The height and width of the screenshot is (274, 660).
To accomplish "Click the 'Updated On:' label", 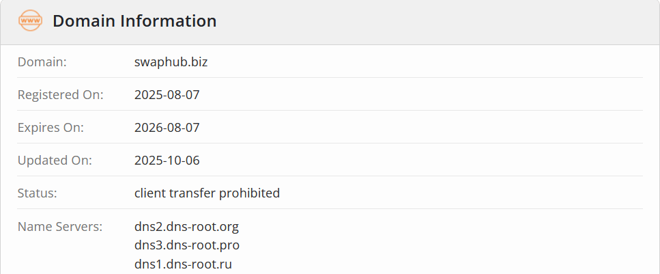I will (55, 161).
